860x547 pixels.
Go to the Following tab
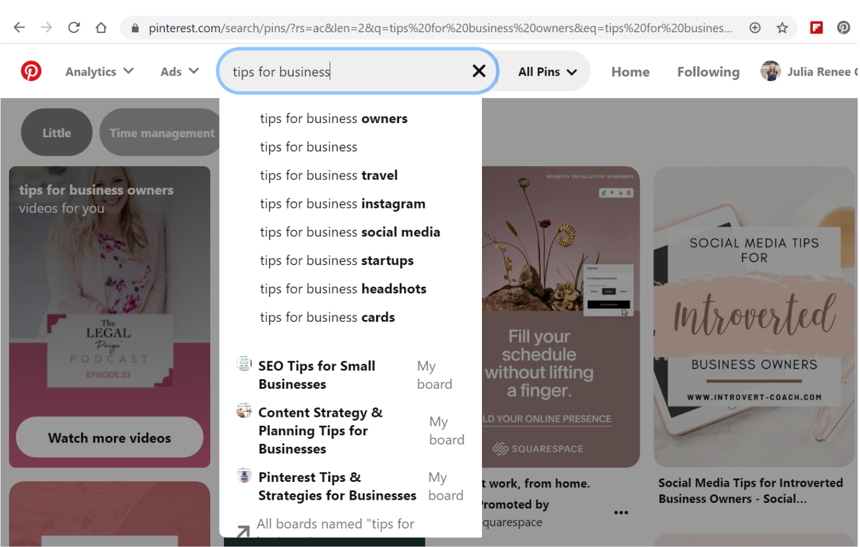tap(708, 72)
